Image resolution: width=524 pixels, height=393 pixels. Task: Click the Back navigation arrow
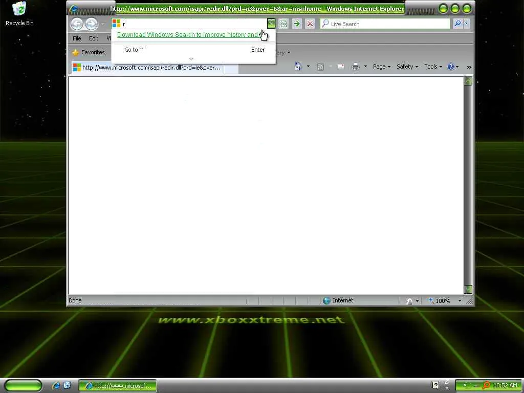click(x=77, y=24)
